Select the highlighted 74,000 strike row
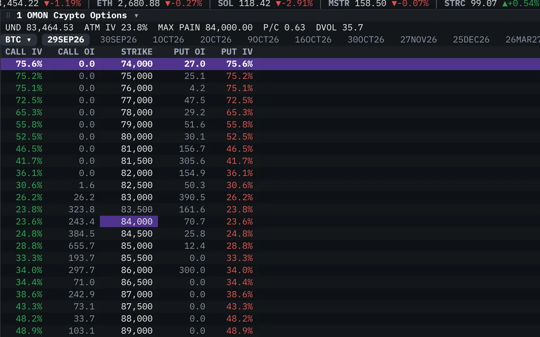This screenshot has height=337, width=540. pyautogui.click(x=270, y=64)
